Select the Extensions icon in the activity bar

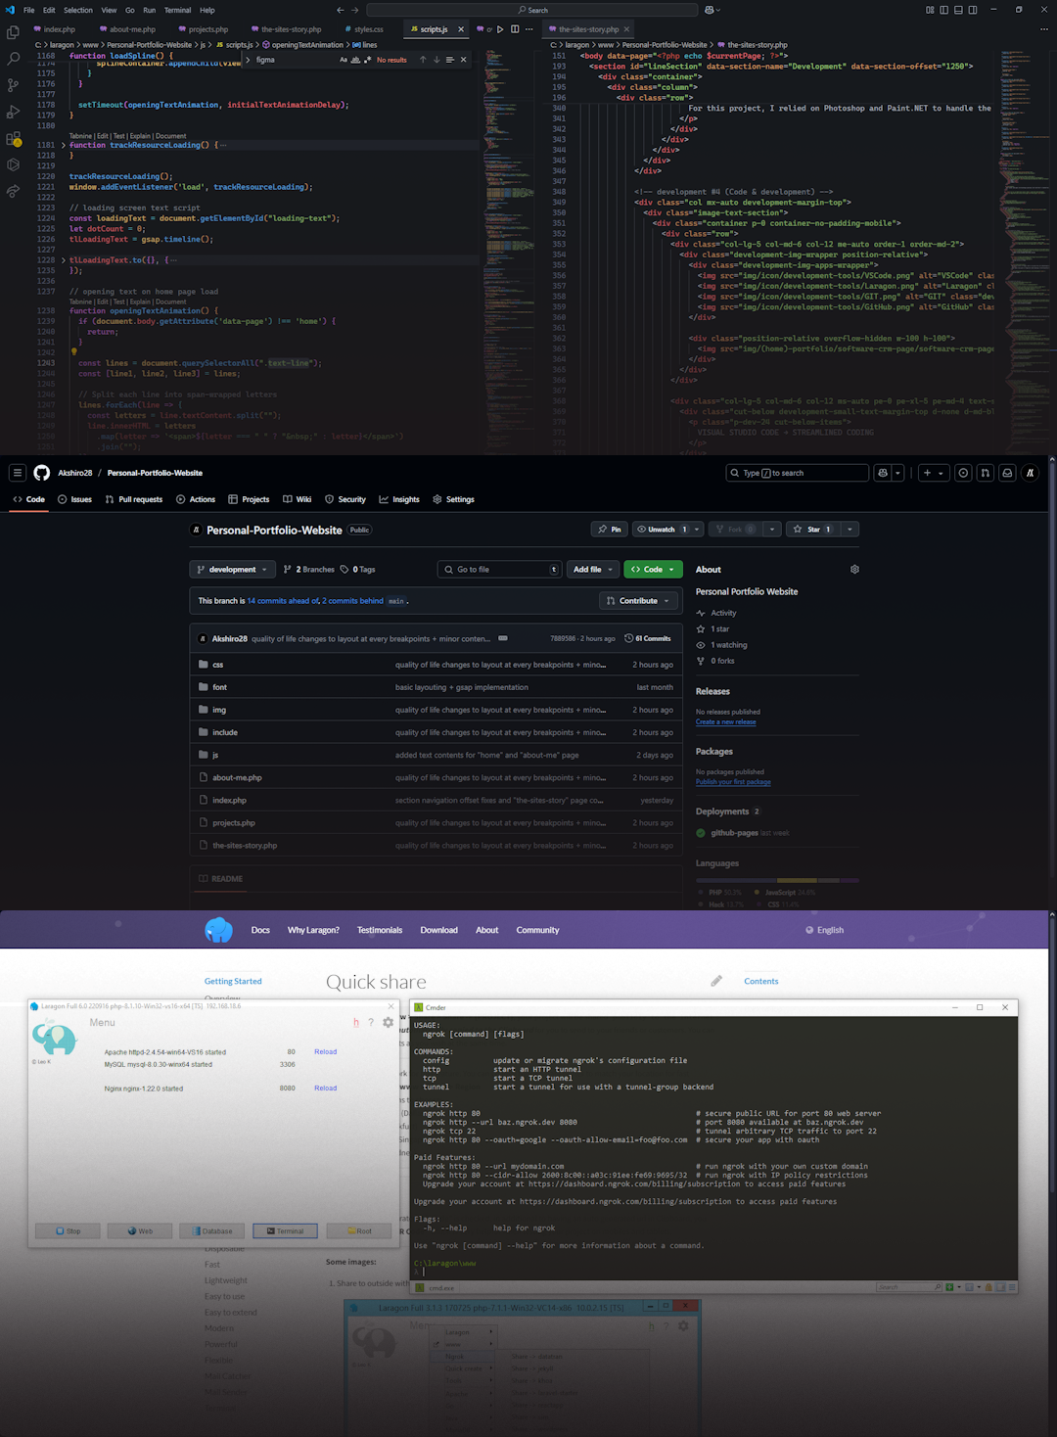(13, 138)
